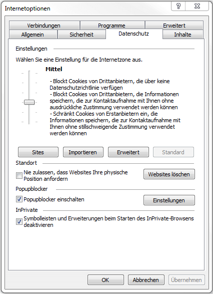Open the Sicherheit tab
The image size is (213, 294).
[x=81, y=35]
